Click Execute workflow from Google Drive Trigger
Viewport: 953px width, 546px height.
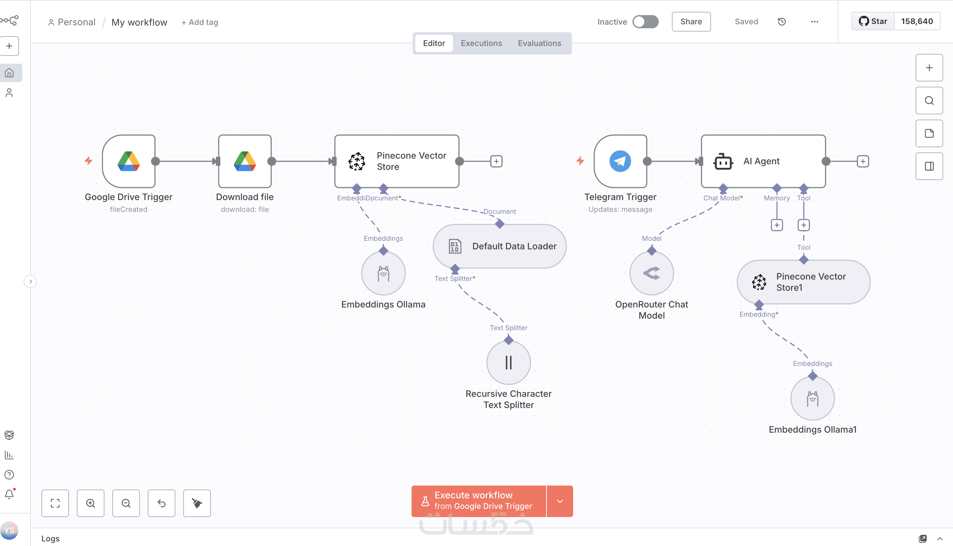pyautogui.click(x=478, y=501)
